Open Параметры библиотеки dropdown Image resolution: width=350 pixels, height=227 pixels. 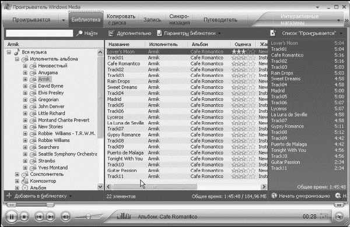[x=189, y=33]
